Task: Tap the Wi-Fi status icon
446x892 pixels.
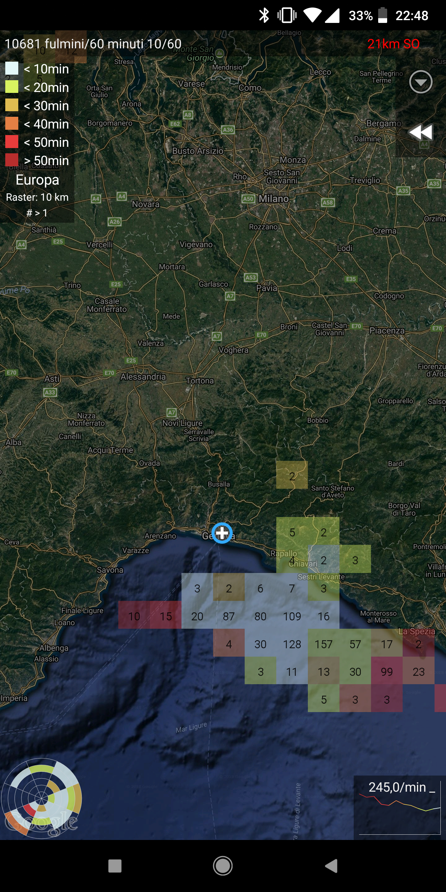Action: [312, 15]
